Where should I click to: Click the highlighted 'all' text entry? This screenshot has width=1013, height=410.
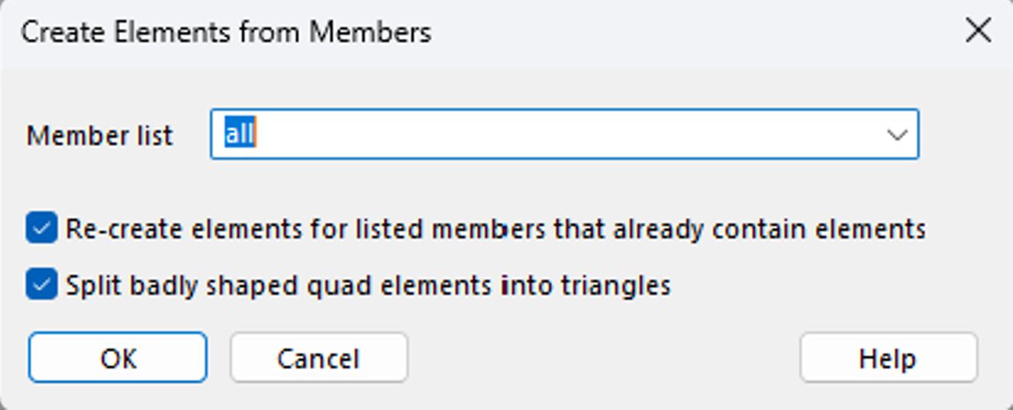pyautogui.click(x=239, y=134)
